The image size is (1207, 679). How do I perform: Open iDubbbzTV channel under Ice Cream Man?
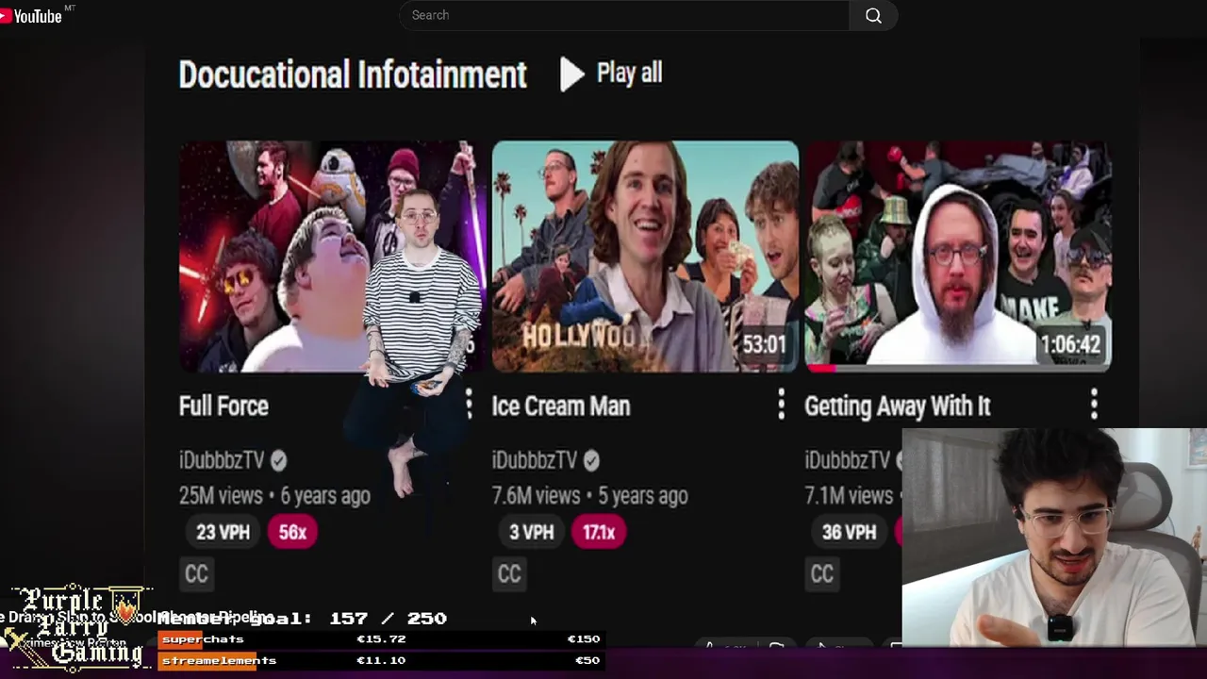click(x=535, y=460)
